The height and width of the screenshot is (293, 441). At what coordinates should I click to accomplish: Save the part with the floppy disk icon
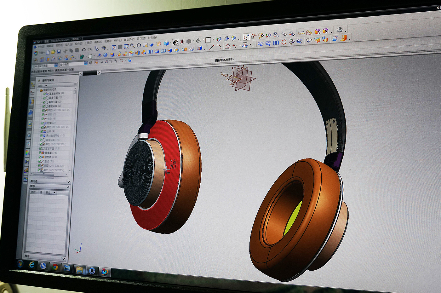point(59,51)
